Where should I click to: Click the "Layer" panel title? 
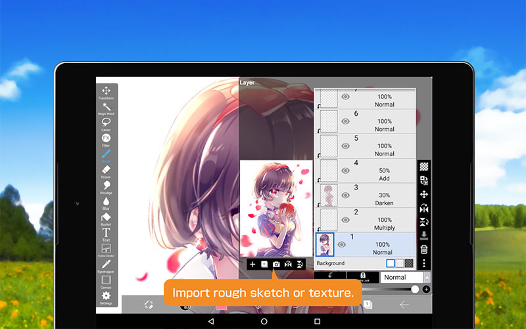[247, 83]
